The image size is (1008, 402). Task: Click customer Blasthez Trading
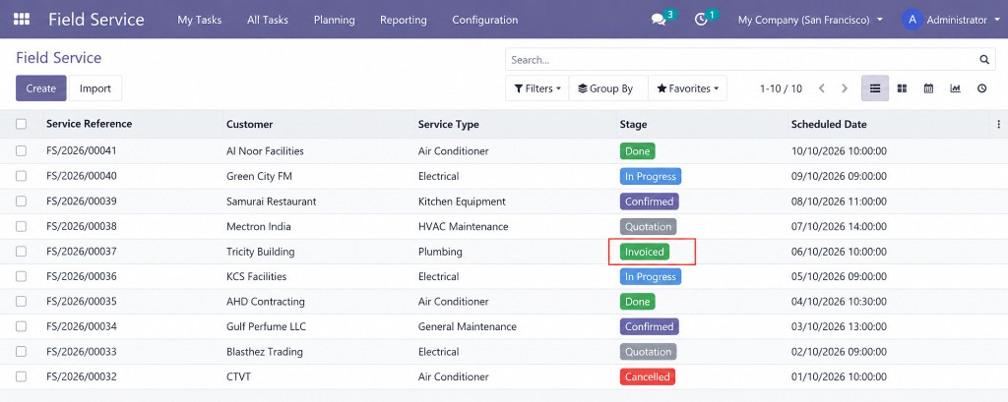point(264,351)
